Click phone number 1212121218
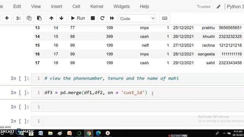244x137 pixels. coord(230,45)
